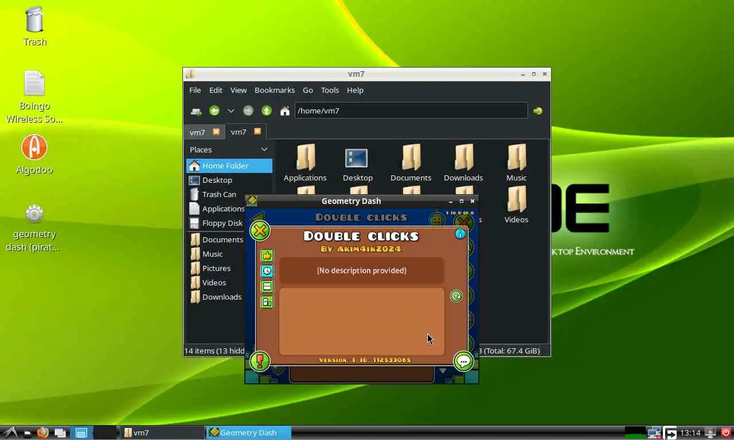Click the Trash icon on desktop
The height and width of the screenshot is (440, 734).
coord(34,26)
